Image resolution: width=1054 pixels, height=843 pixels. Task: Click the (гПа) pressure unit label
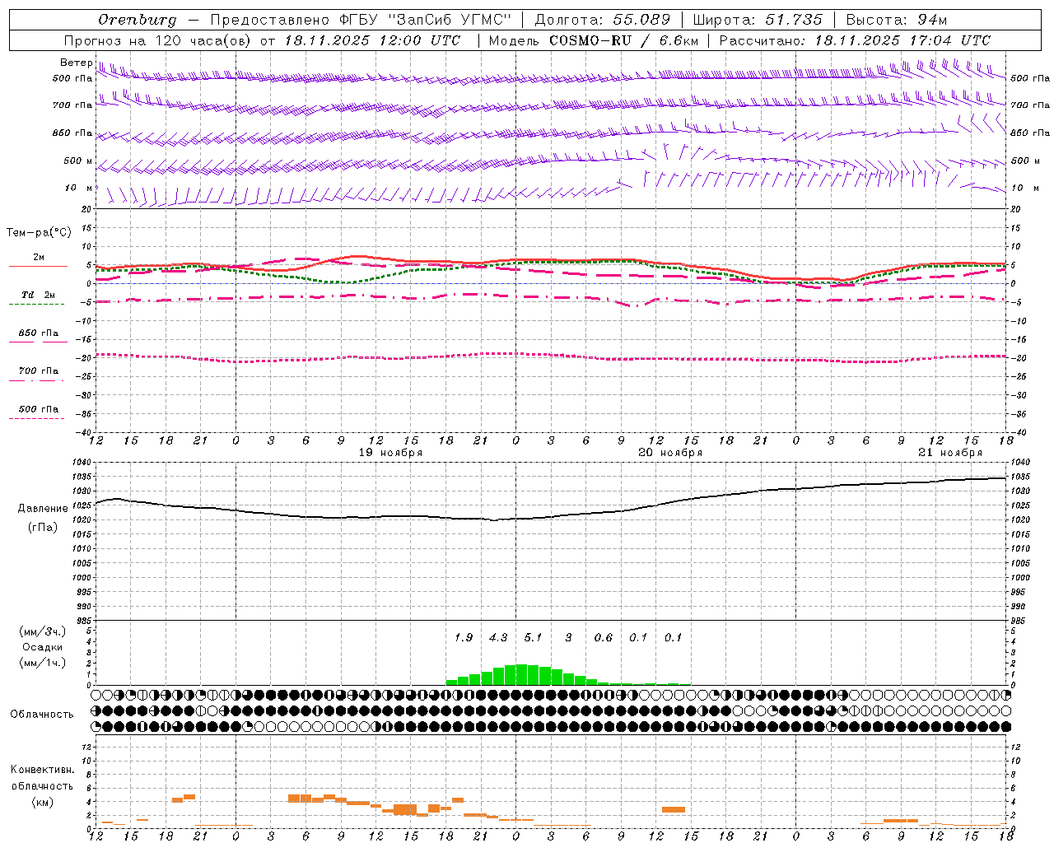[x=43, y=528]
